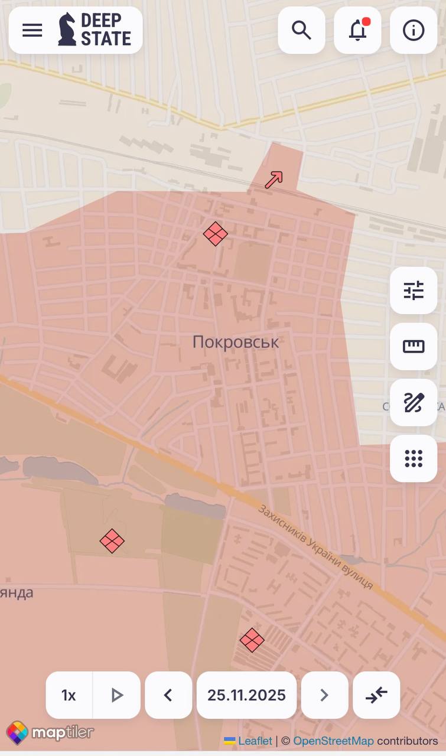Open the map search

[x=301, y=30]
